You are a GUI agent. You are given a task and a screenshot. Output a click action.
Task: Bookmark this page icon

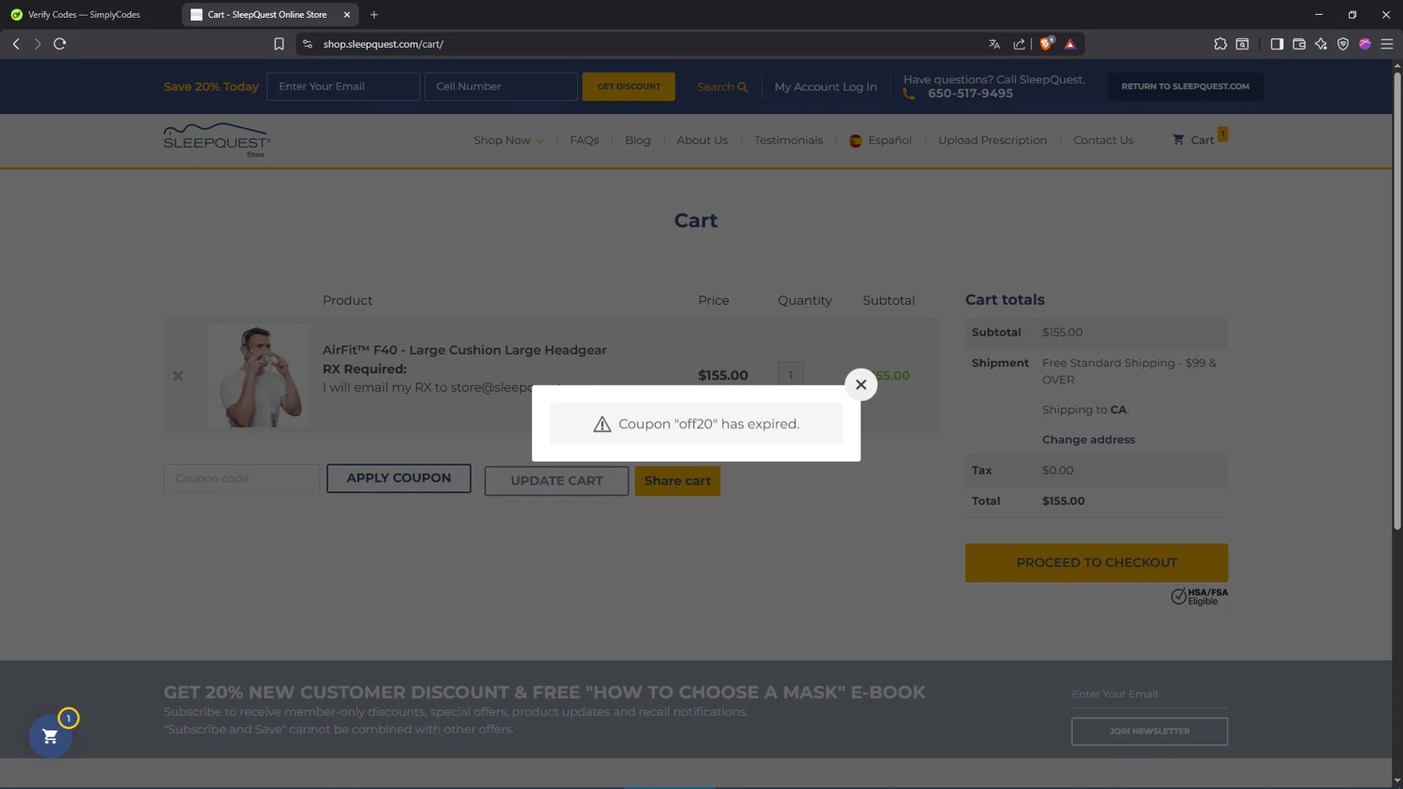click(279, 44)
